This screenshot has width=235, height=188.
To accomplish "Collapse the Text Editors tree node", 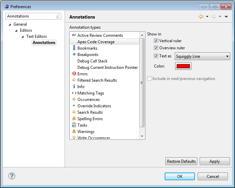I will [23, 37].
